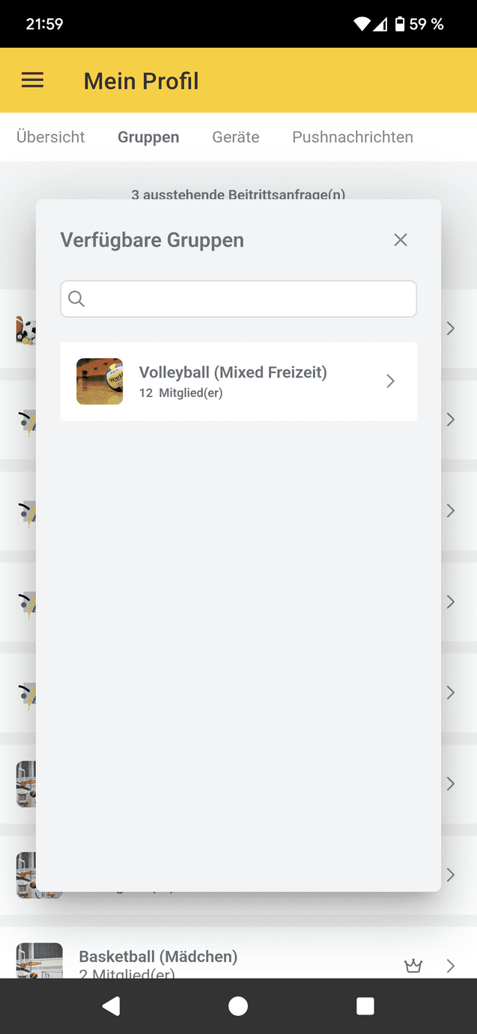
Task: Open the Pushnachrichten tab
Action: click(353, 137)
